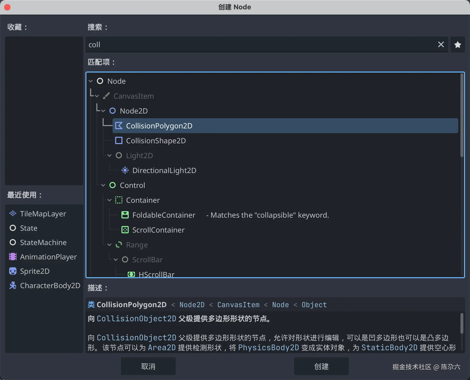Viewport: 470px width, 380px height.
Task: Click the FoldableContainer icon
Action: click(125, 215)
